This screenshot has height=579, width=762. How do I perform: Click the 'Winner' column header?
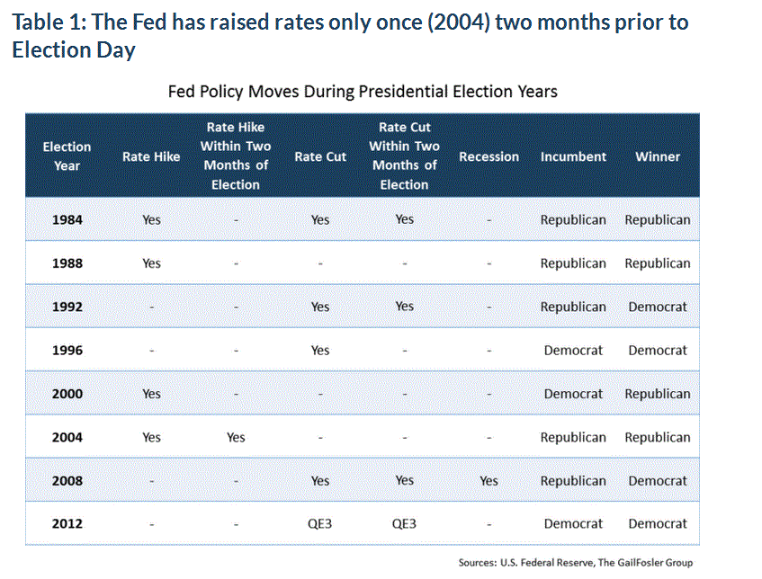(658, 156)
